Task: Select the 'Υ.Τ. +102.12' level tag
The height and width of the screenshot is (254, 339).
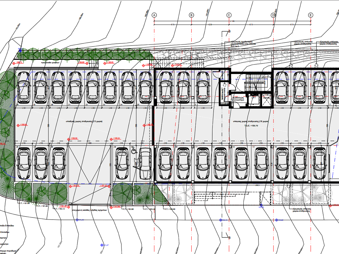Action: [x=60, y=209]
